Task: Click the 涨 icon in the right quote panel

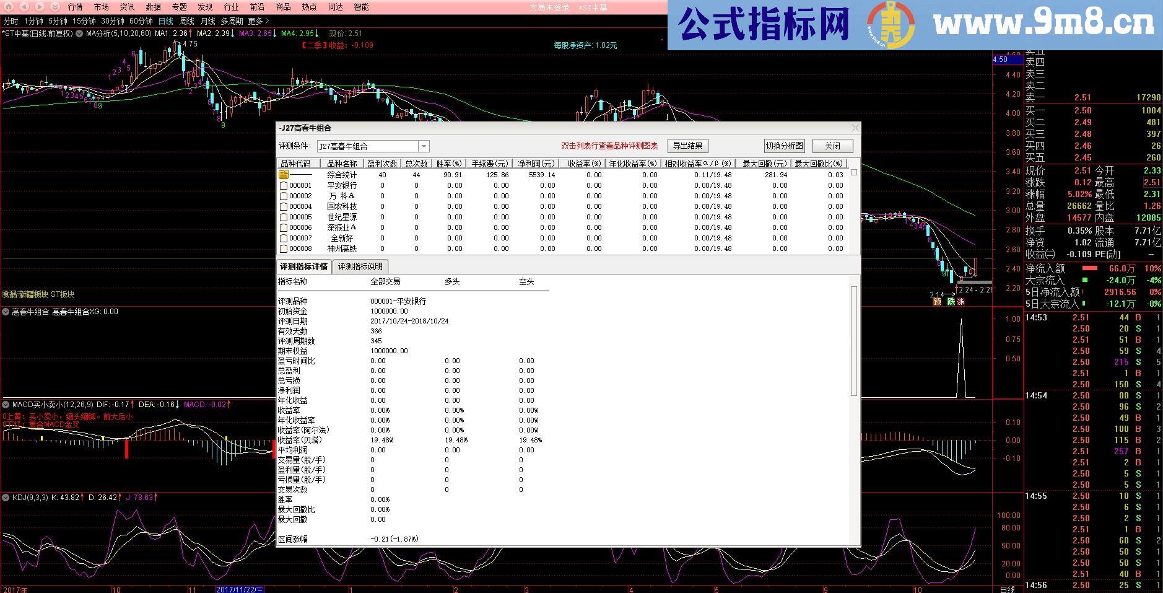Action: click(961, 302)
